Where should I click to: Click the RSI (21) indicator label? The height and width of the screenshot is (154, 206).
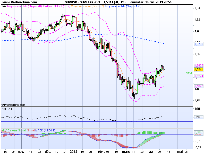(6, 109)
